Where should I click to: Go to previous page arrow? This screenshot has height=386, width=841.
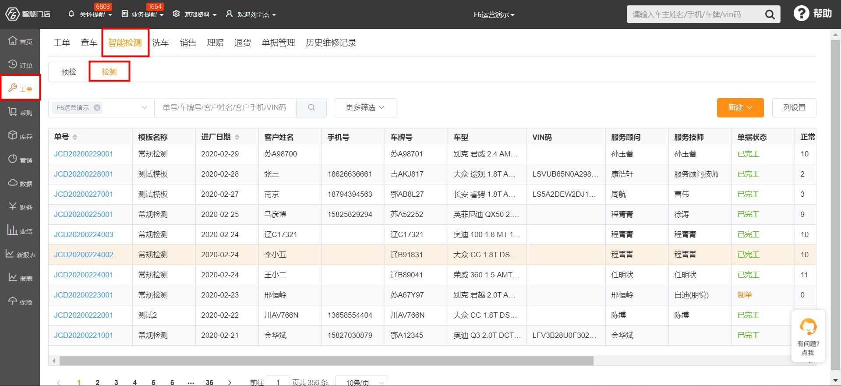[x=59, y=382]
